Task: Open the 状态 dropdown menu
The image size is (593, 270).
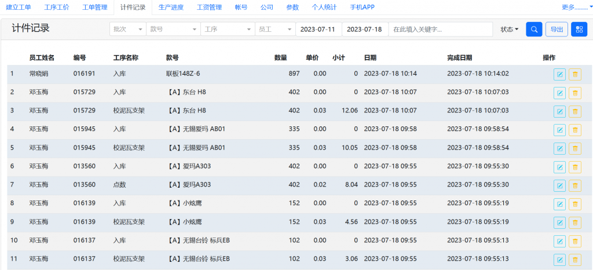Action: [510, 29]
